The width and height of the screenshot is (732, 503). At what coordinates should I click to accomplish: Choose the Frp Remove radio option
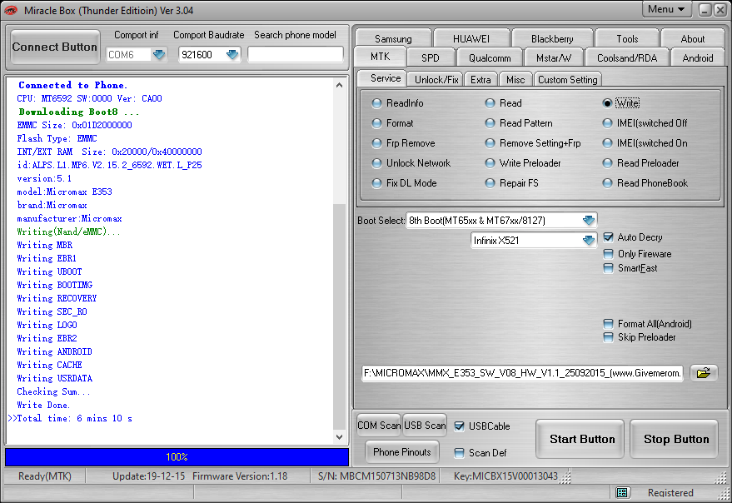[x=403, y=143]
